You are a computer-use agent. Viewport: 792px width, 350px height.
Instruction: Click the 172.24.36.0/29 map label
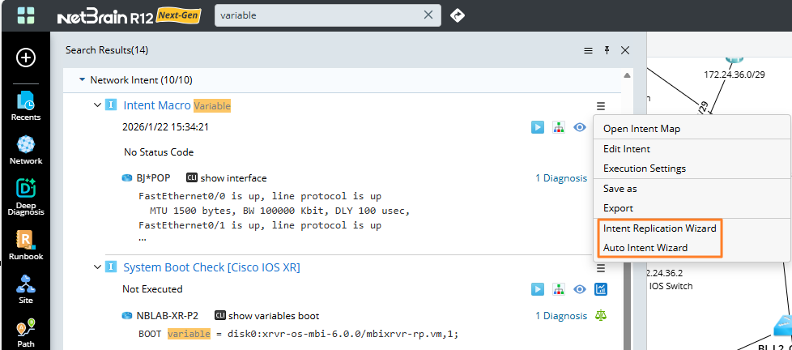[x=735, y=75]
